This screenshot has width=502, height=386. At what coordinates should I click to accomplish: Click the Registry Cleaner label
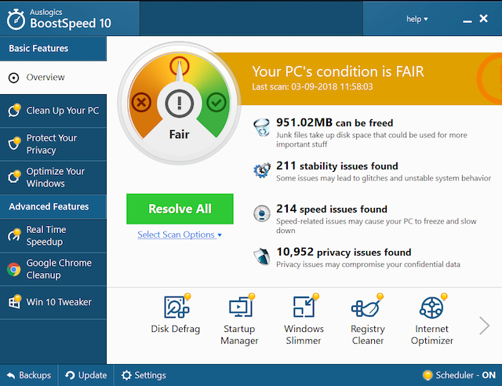pyautogui.click(x=368, y=334)
